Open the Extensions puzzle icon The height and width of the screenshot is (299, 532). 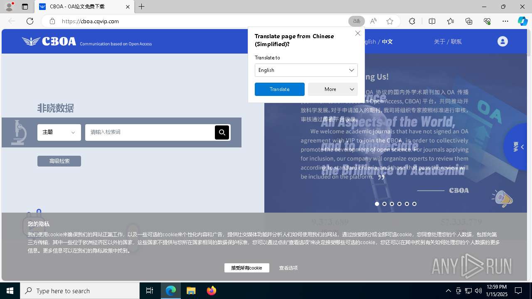412,21
